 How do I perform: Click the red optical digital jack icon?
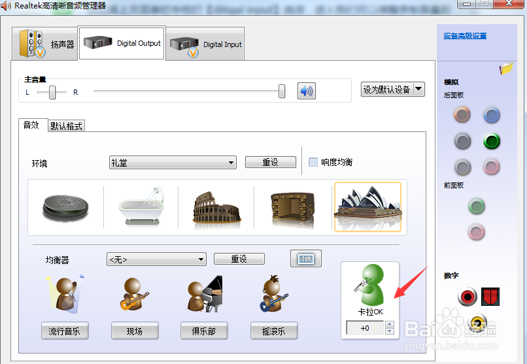pos(490,297)
